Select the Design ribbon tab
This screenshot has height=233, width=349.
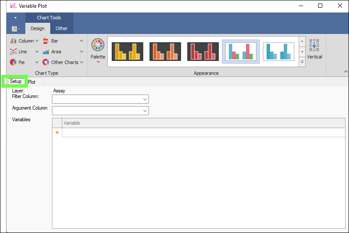pyautogui.click(x=37, y=28)
